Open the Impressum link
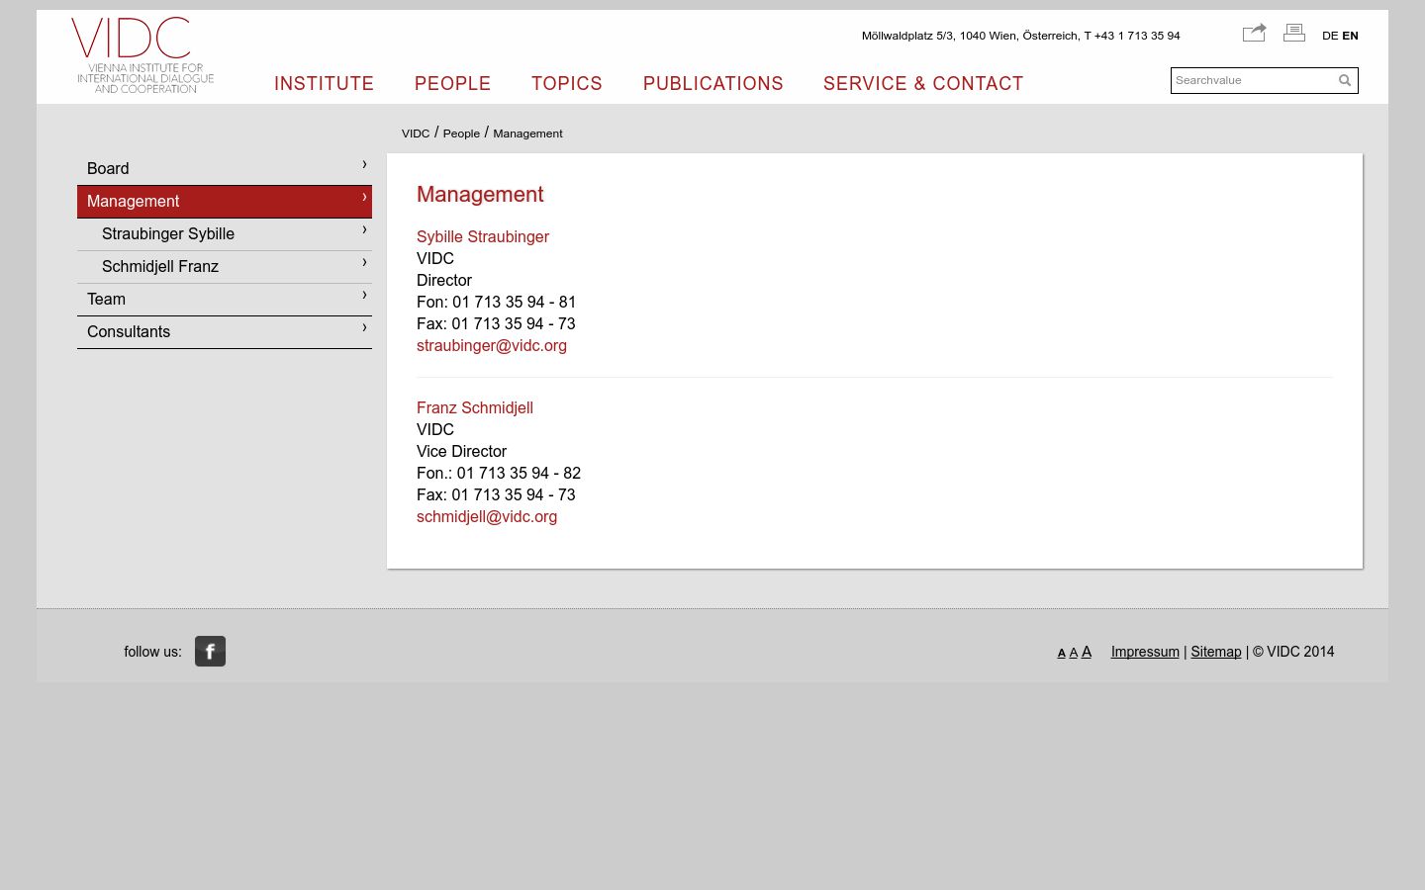This screenshot has width=1425, height=890. point(1145,652)
